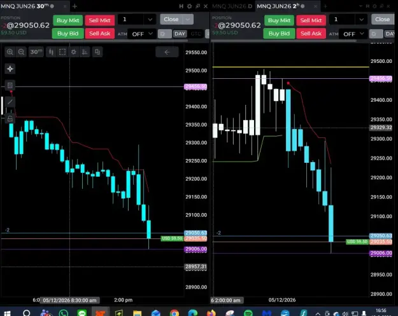Select the 29456.50 price marker on the 30m chart
This screenshot has width=398, height=316.
point(195,86)
